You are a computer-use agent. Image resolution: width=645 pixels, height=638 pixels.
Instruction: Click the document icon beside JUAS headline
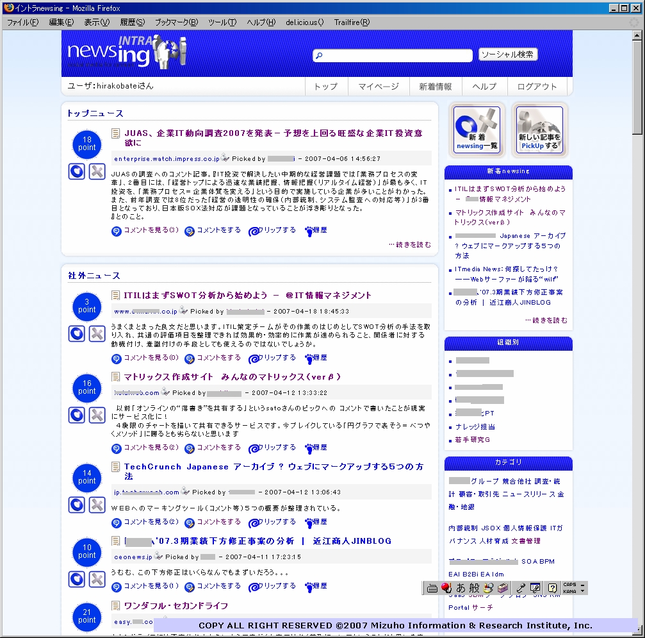click(x=115, y=133)
